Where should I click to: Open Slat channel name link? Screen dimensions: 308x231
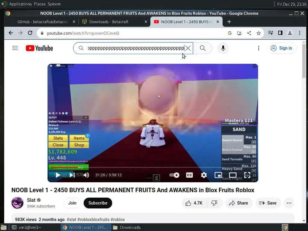pos(31,200)
